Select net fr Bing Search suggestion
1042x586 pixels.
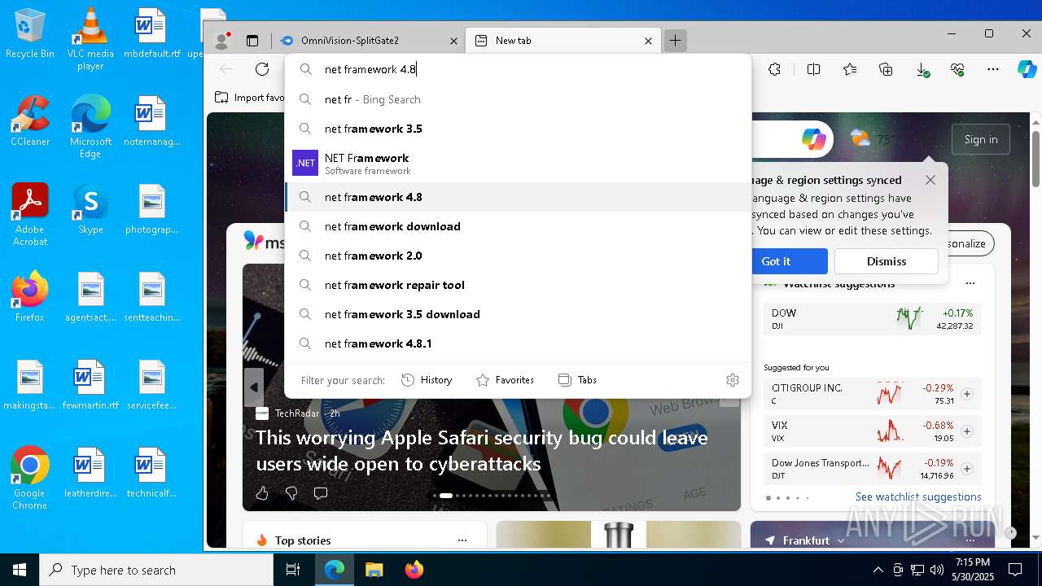518,99
